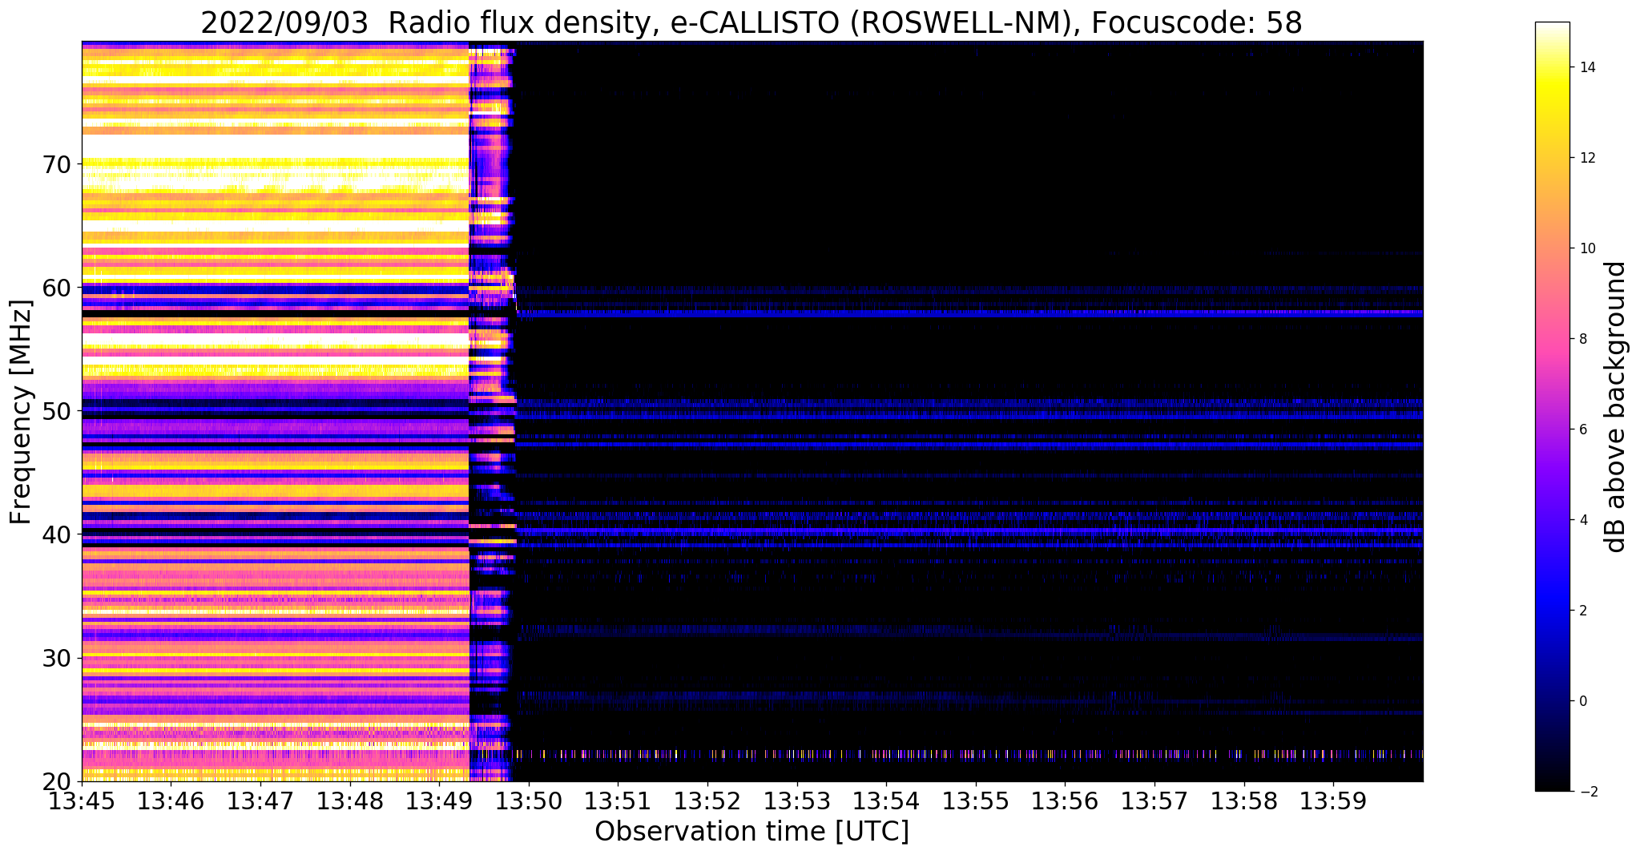Click the colorbar tick label 0
This screenshot has width=1640, height=855.
(x=1583, y=701)
